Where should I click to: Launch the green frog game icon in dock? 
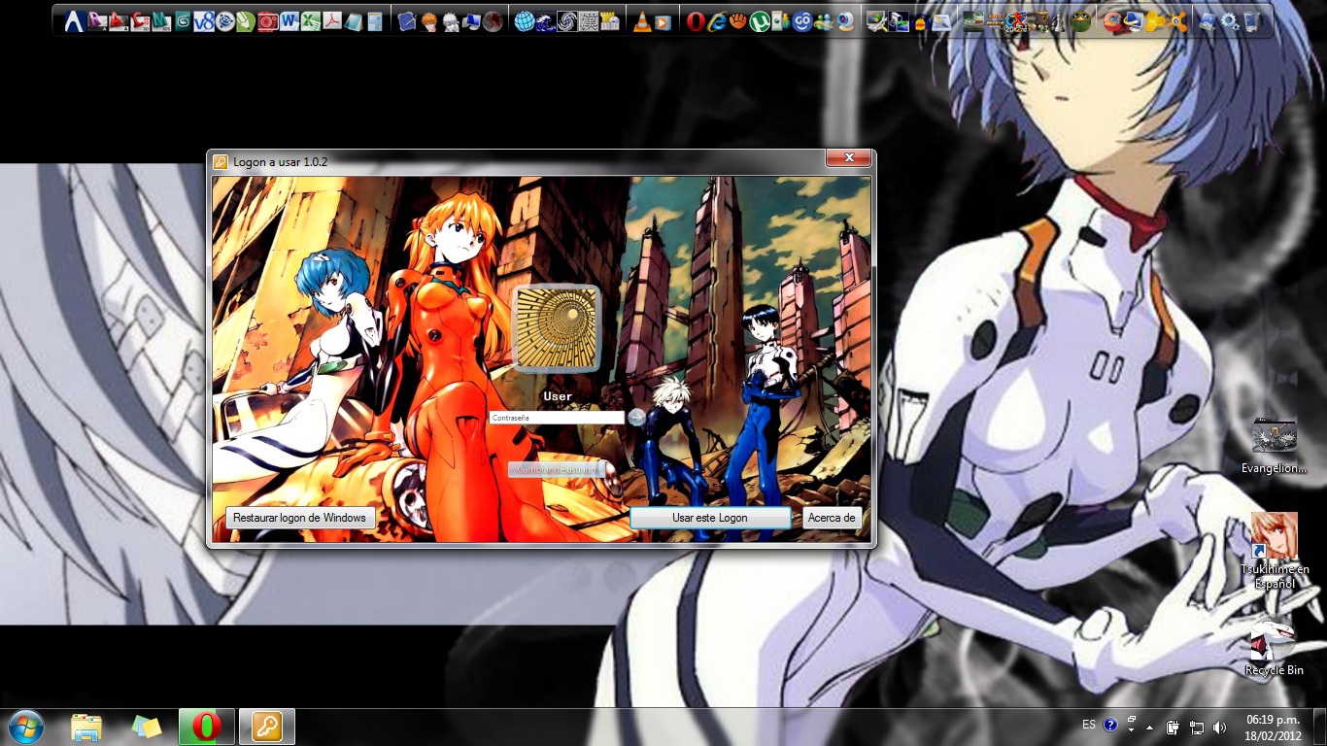1080,21
